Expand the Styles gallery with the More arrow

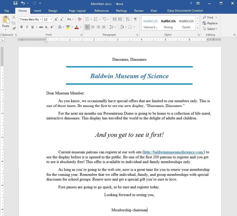(197, 28)
